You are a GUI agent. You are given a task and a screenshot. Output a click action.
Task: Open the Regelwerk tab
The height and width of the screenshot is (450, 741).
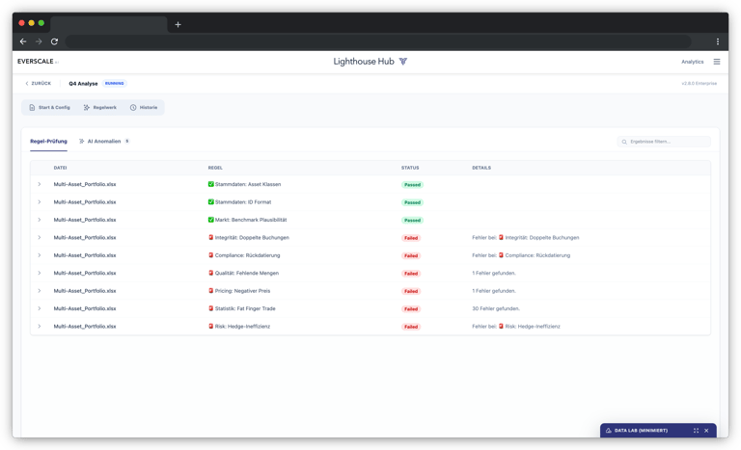tap(99, 108)
